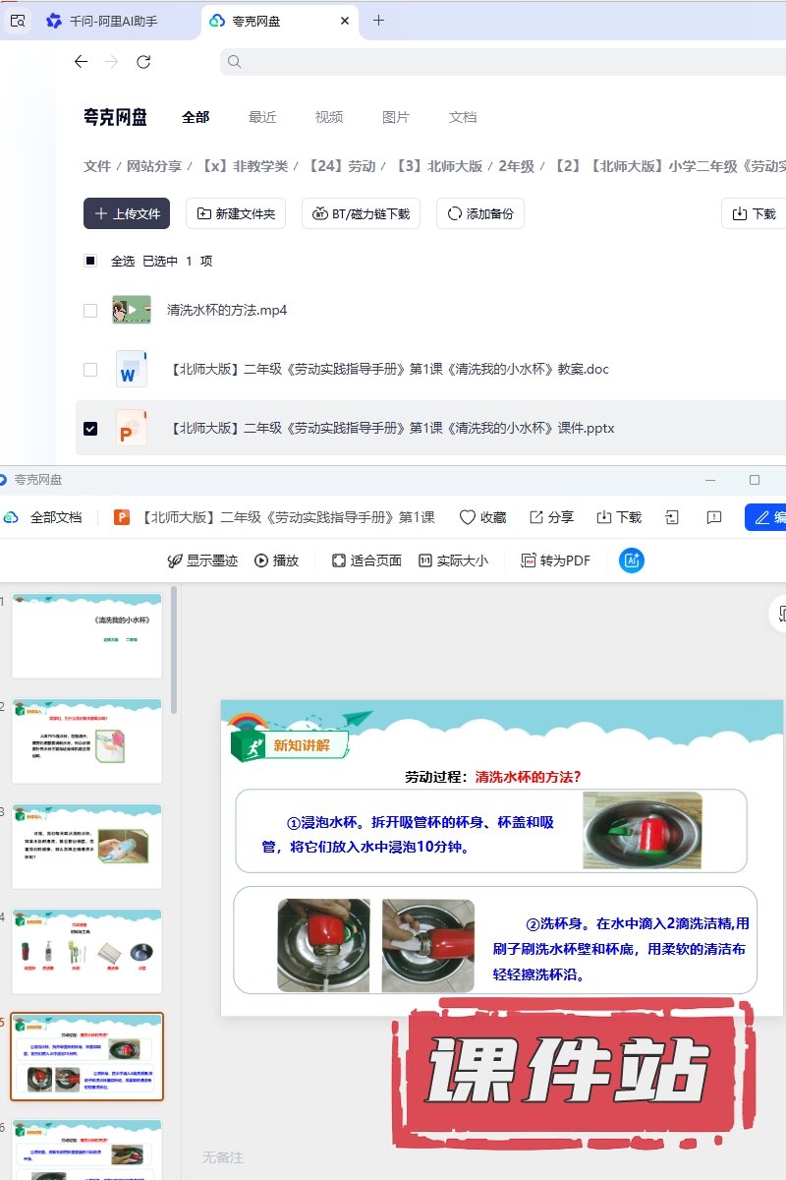786x1180 pixels.
Task: Click the 上传文件 upload button
Action: coord(127,213)
